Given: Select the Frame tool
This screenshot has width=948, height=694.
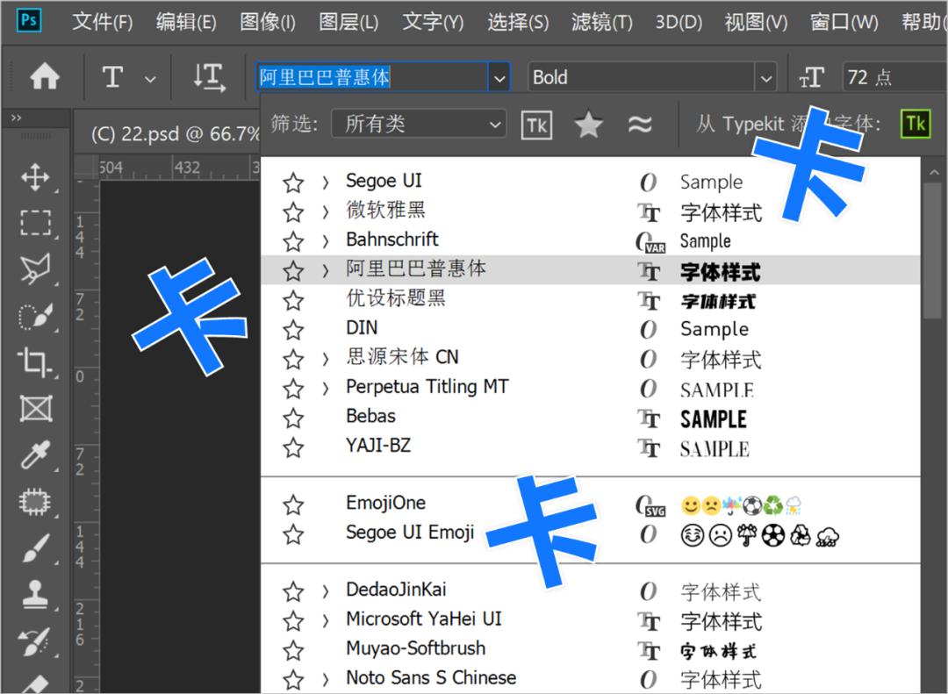Looking at the screenshot, I should [35, 409].
